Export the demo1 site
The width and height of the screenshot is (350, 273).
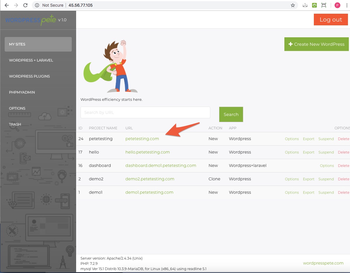(x=309, y=193)
